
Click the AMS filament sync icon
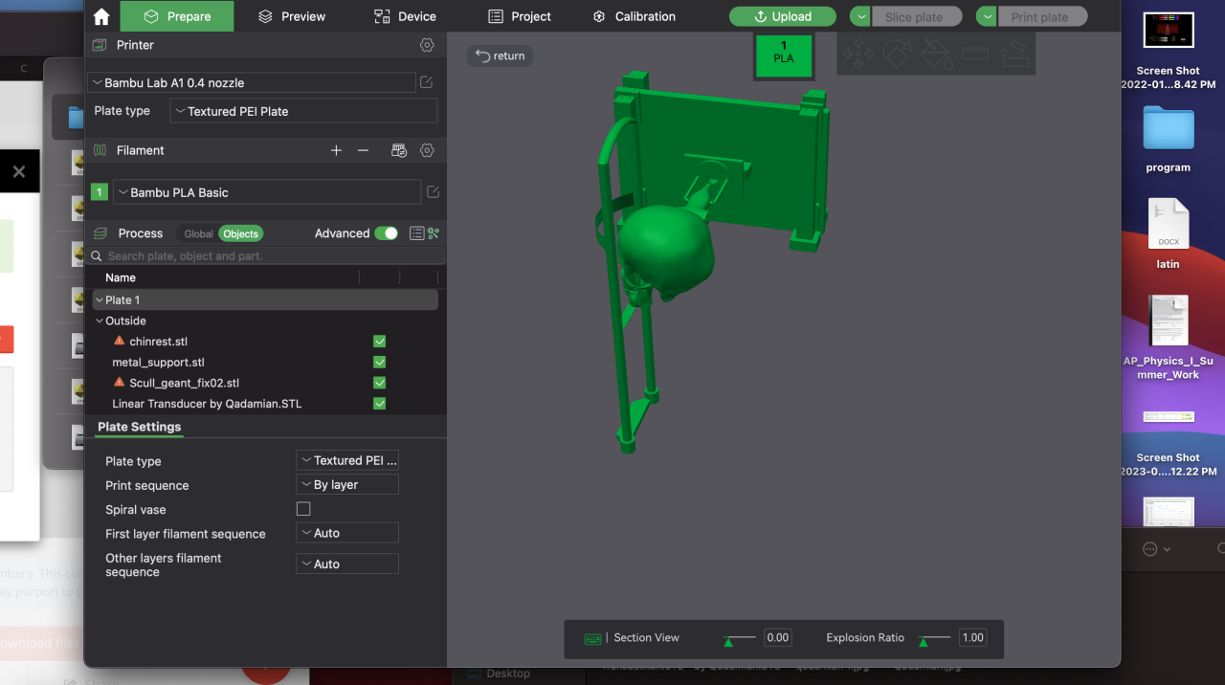point(400,150)
